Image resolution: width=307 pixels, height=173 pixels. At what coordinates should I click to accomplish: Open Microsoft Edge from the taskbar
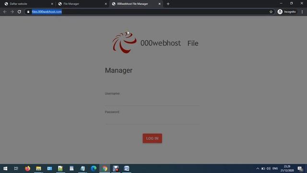coord(94,169)
